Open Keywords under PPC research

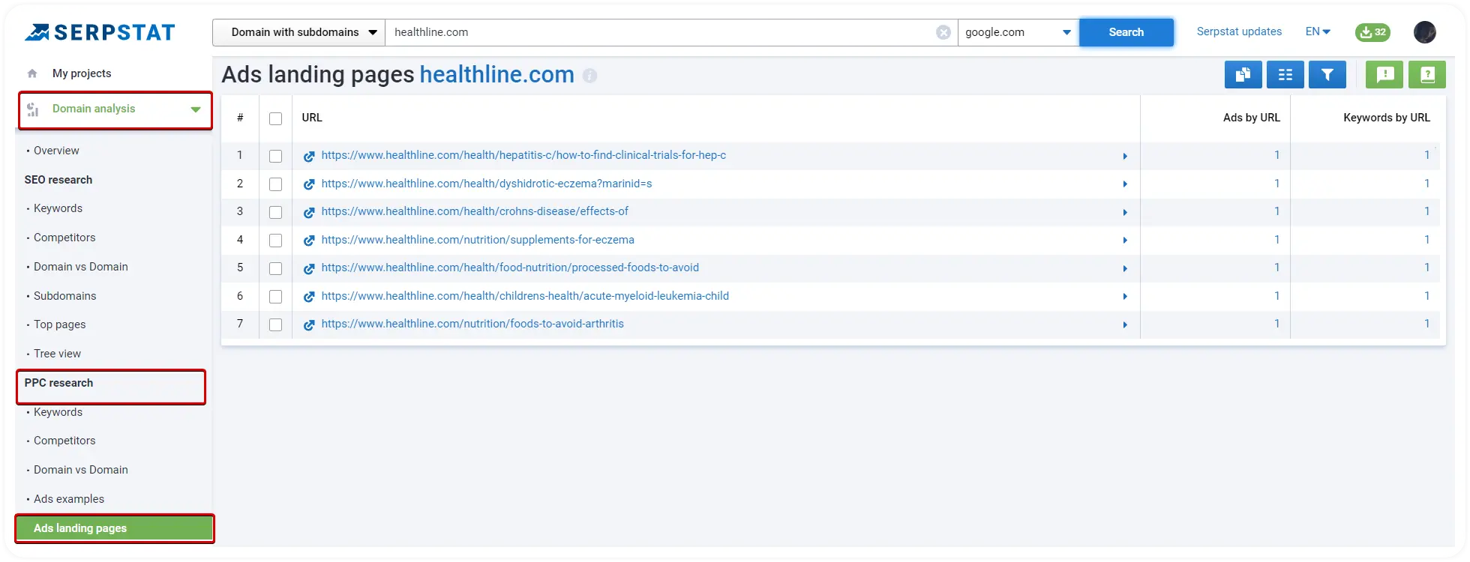coord(58,412)
